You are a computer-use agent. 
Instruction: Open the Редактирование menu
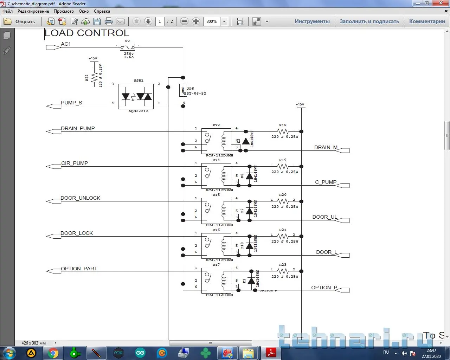(x=33, y=11)
